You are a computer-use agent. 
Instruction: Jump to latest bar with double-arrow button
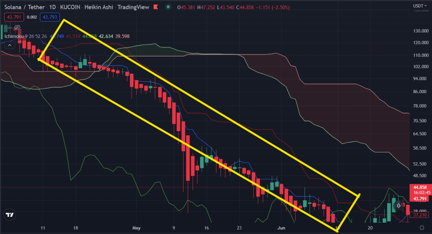(398, 206)
